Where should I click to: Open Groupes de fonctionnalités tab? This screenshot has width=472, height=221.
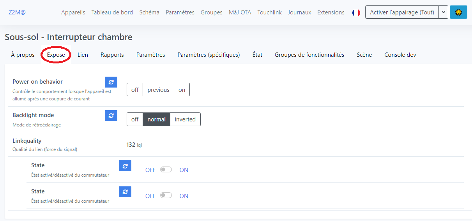tap(309, 55)
